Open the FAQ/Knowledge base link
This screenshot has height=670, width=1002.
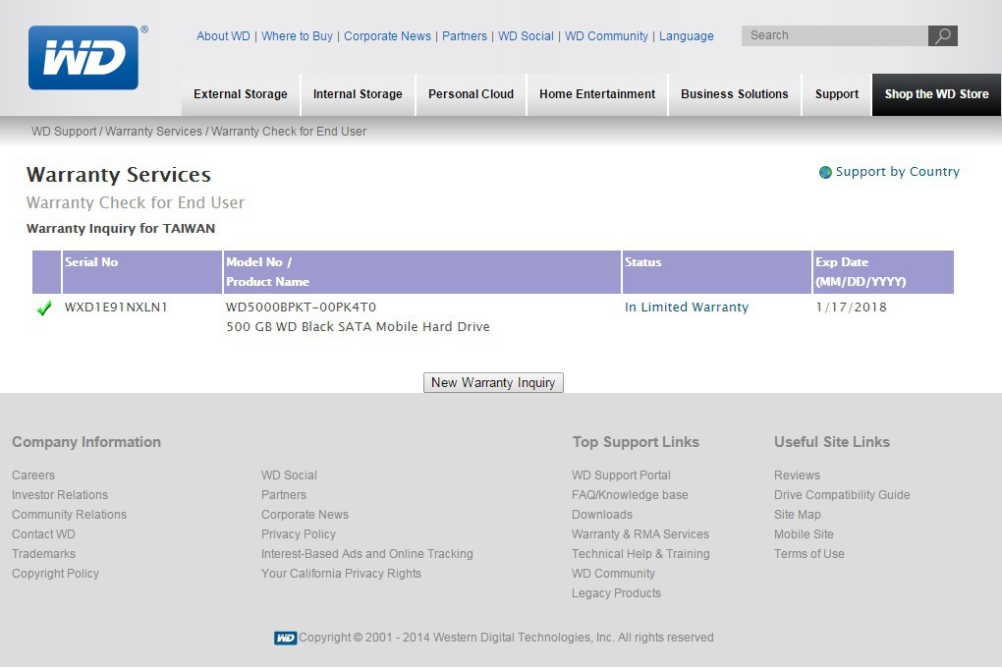click(630, 495)
